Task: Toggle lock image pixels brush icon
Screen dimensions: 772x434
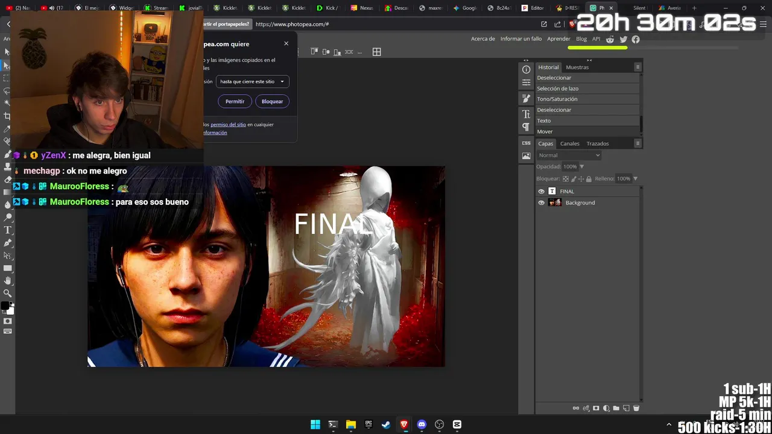Action: (573, 178)
